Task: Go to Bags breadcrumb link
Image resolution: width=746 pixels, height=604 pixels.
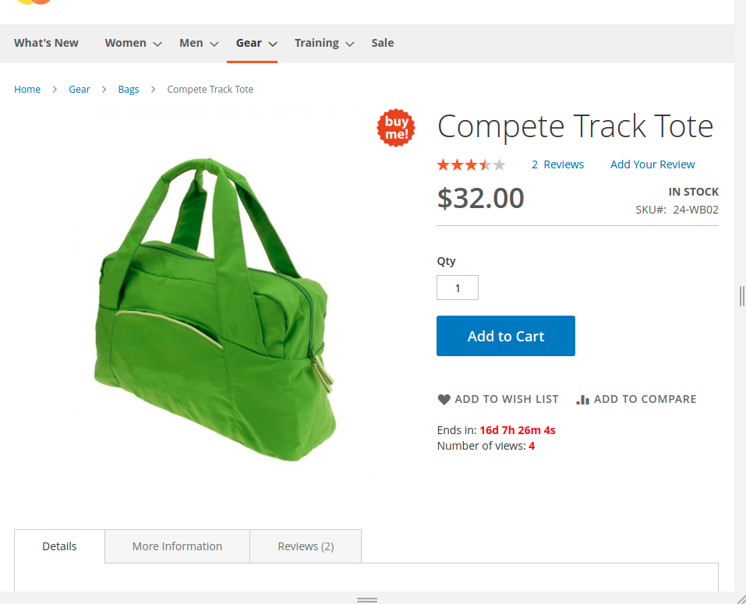Action: (x=129, y=90)
